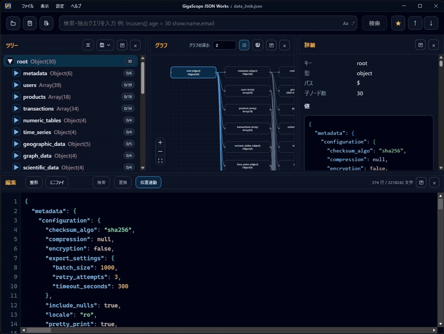Select the products (array) graph node
Image resolution: width=444 pixels, height=334 pixels.
coord(248,110)
